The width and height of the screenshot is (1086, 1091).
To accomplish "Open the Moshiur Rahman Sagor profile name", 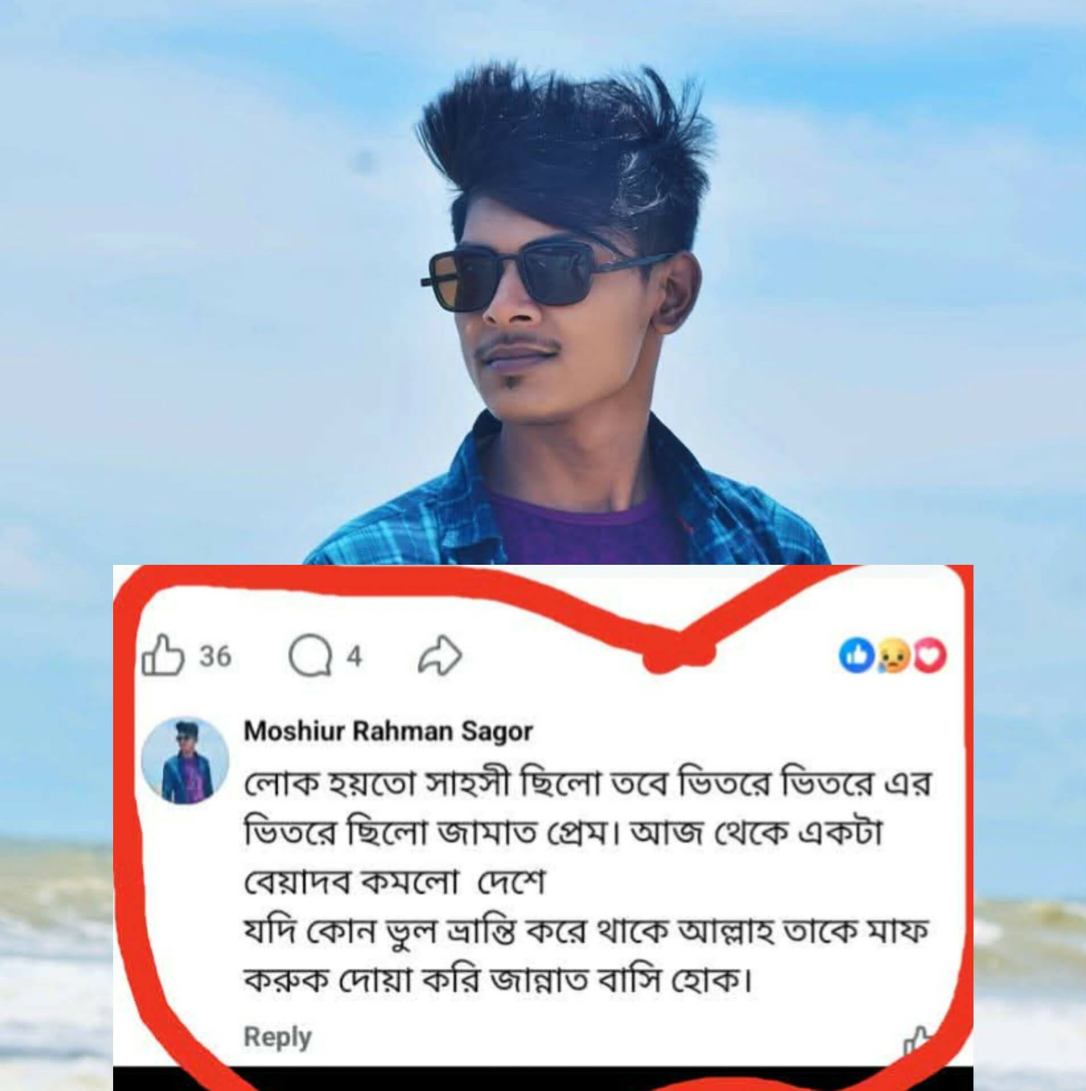I will click(x=388, y=731).
